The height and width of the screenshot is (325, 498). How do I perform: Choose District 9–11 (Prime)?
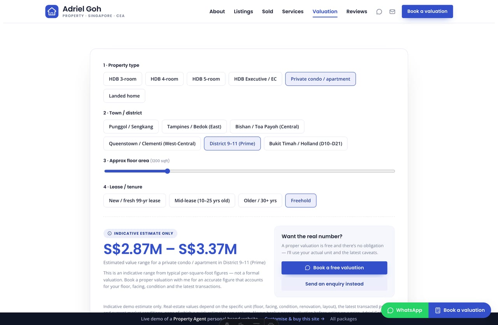pyautogui.click(x=232, y=143)
